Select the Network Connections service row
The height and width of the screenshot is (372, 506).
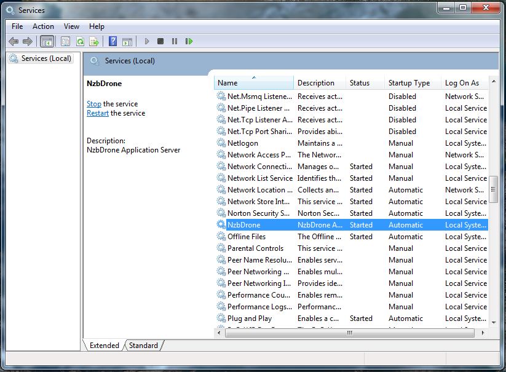352,166
